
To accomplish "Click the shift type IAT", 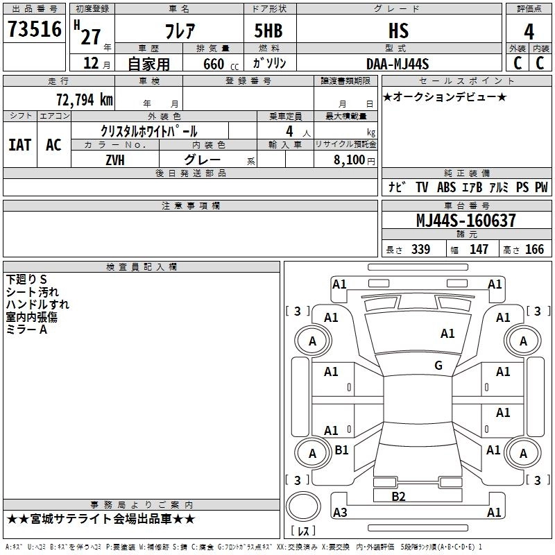I will (20, 145).
